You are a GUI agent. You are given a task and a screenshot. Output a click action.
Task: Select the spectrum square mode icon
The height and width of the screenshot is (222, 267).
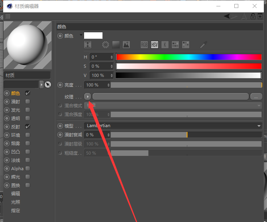point(116,45)
